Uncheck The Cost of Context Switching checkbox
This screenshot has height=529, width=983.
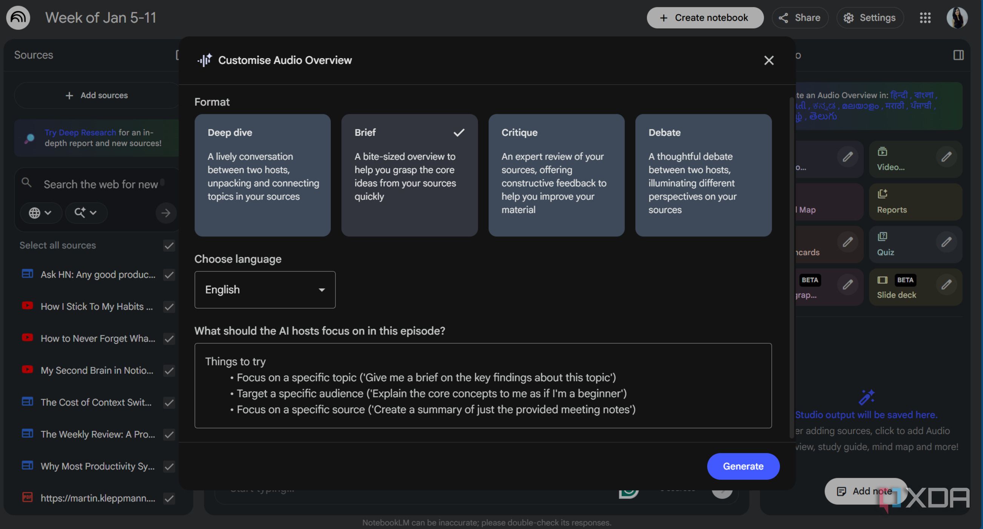[x=169, y=402]
